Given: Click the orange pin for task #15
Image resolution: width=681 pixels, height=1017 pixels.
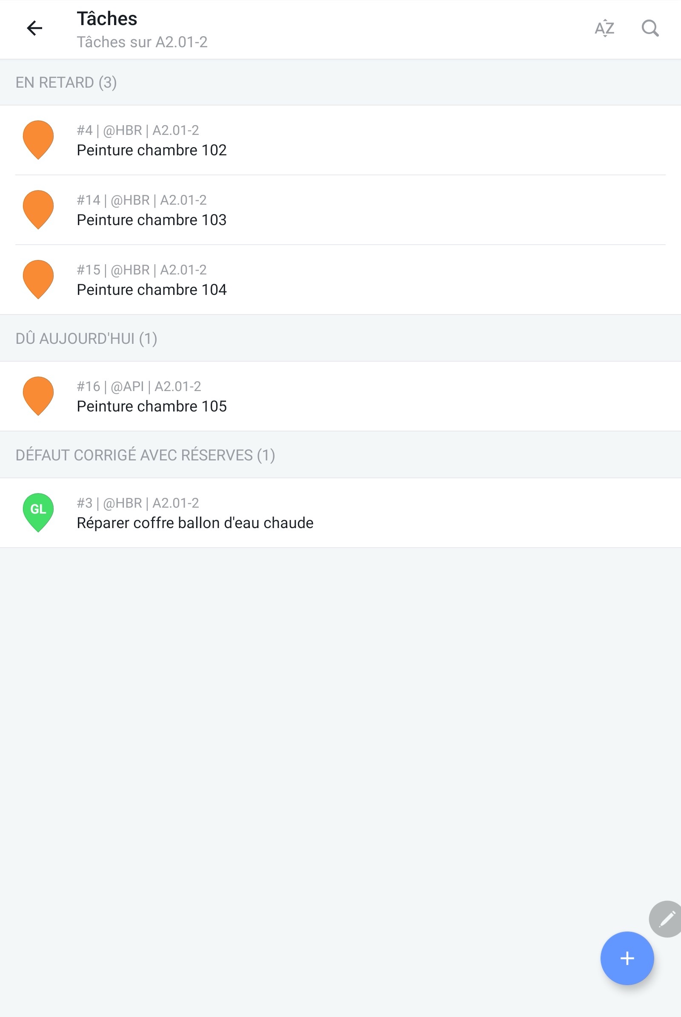Looking at the screenshot, I should (38, 280).
